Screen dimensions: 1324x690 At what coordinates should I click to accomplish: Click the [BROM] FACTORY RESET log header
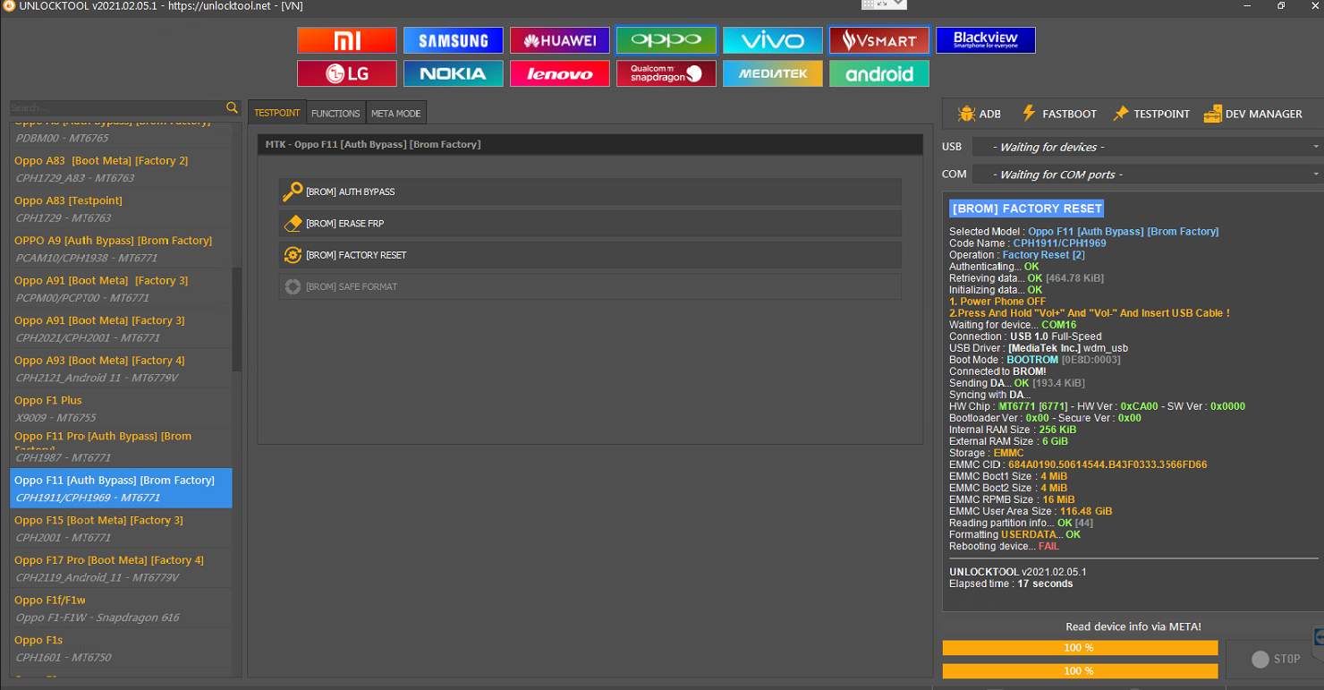pyautogui.click(x=1027, y=209)
